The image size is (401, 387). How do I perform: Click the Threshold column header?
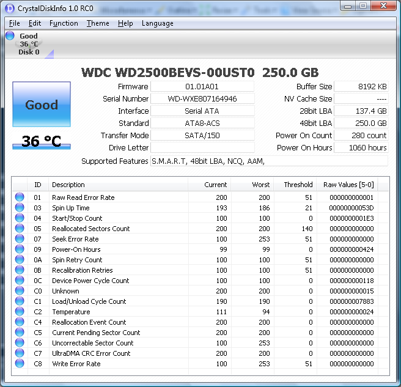pyautogui.click(x=295, y=185)
